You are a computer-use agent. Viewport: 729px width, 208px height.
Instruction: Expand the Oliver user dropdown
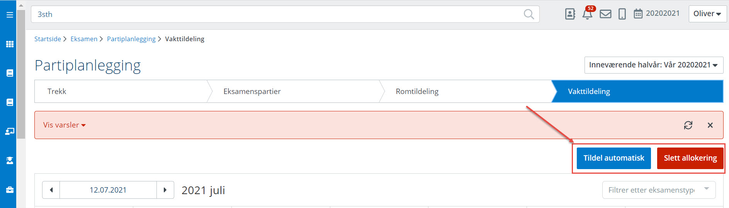click(707, 14)
